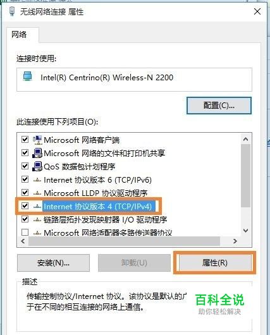Image resolution: width=270 pixels, height=335 pixels.
Task: Click the Microsoft LLDP 协议驱动程序 icon
Action: pyautogui.click(x=37, y=193)
